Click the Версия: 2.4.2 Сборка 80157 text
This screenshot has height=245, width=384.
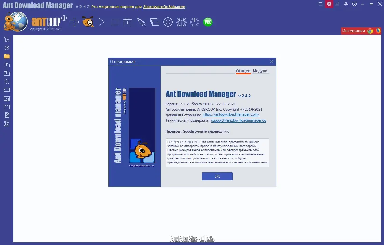tap(200, 104)
